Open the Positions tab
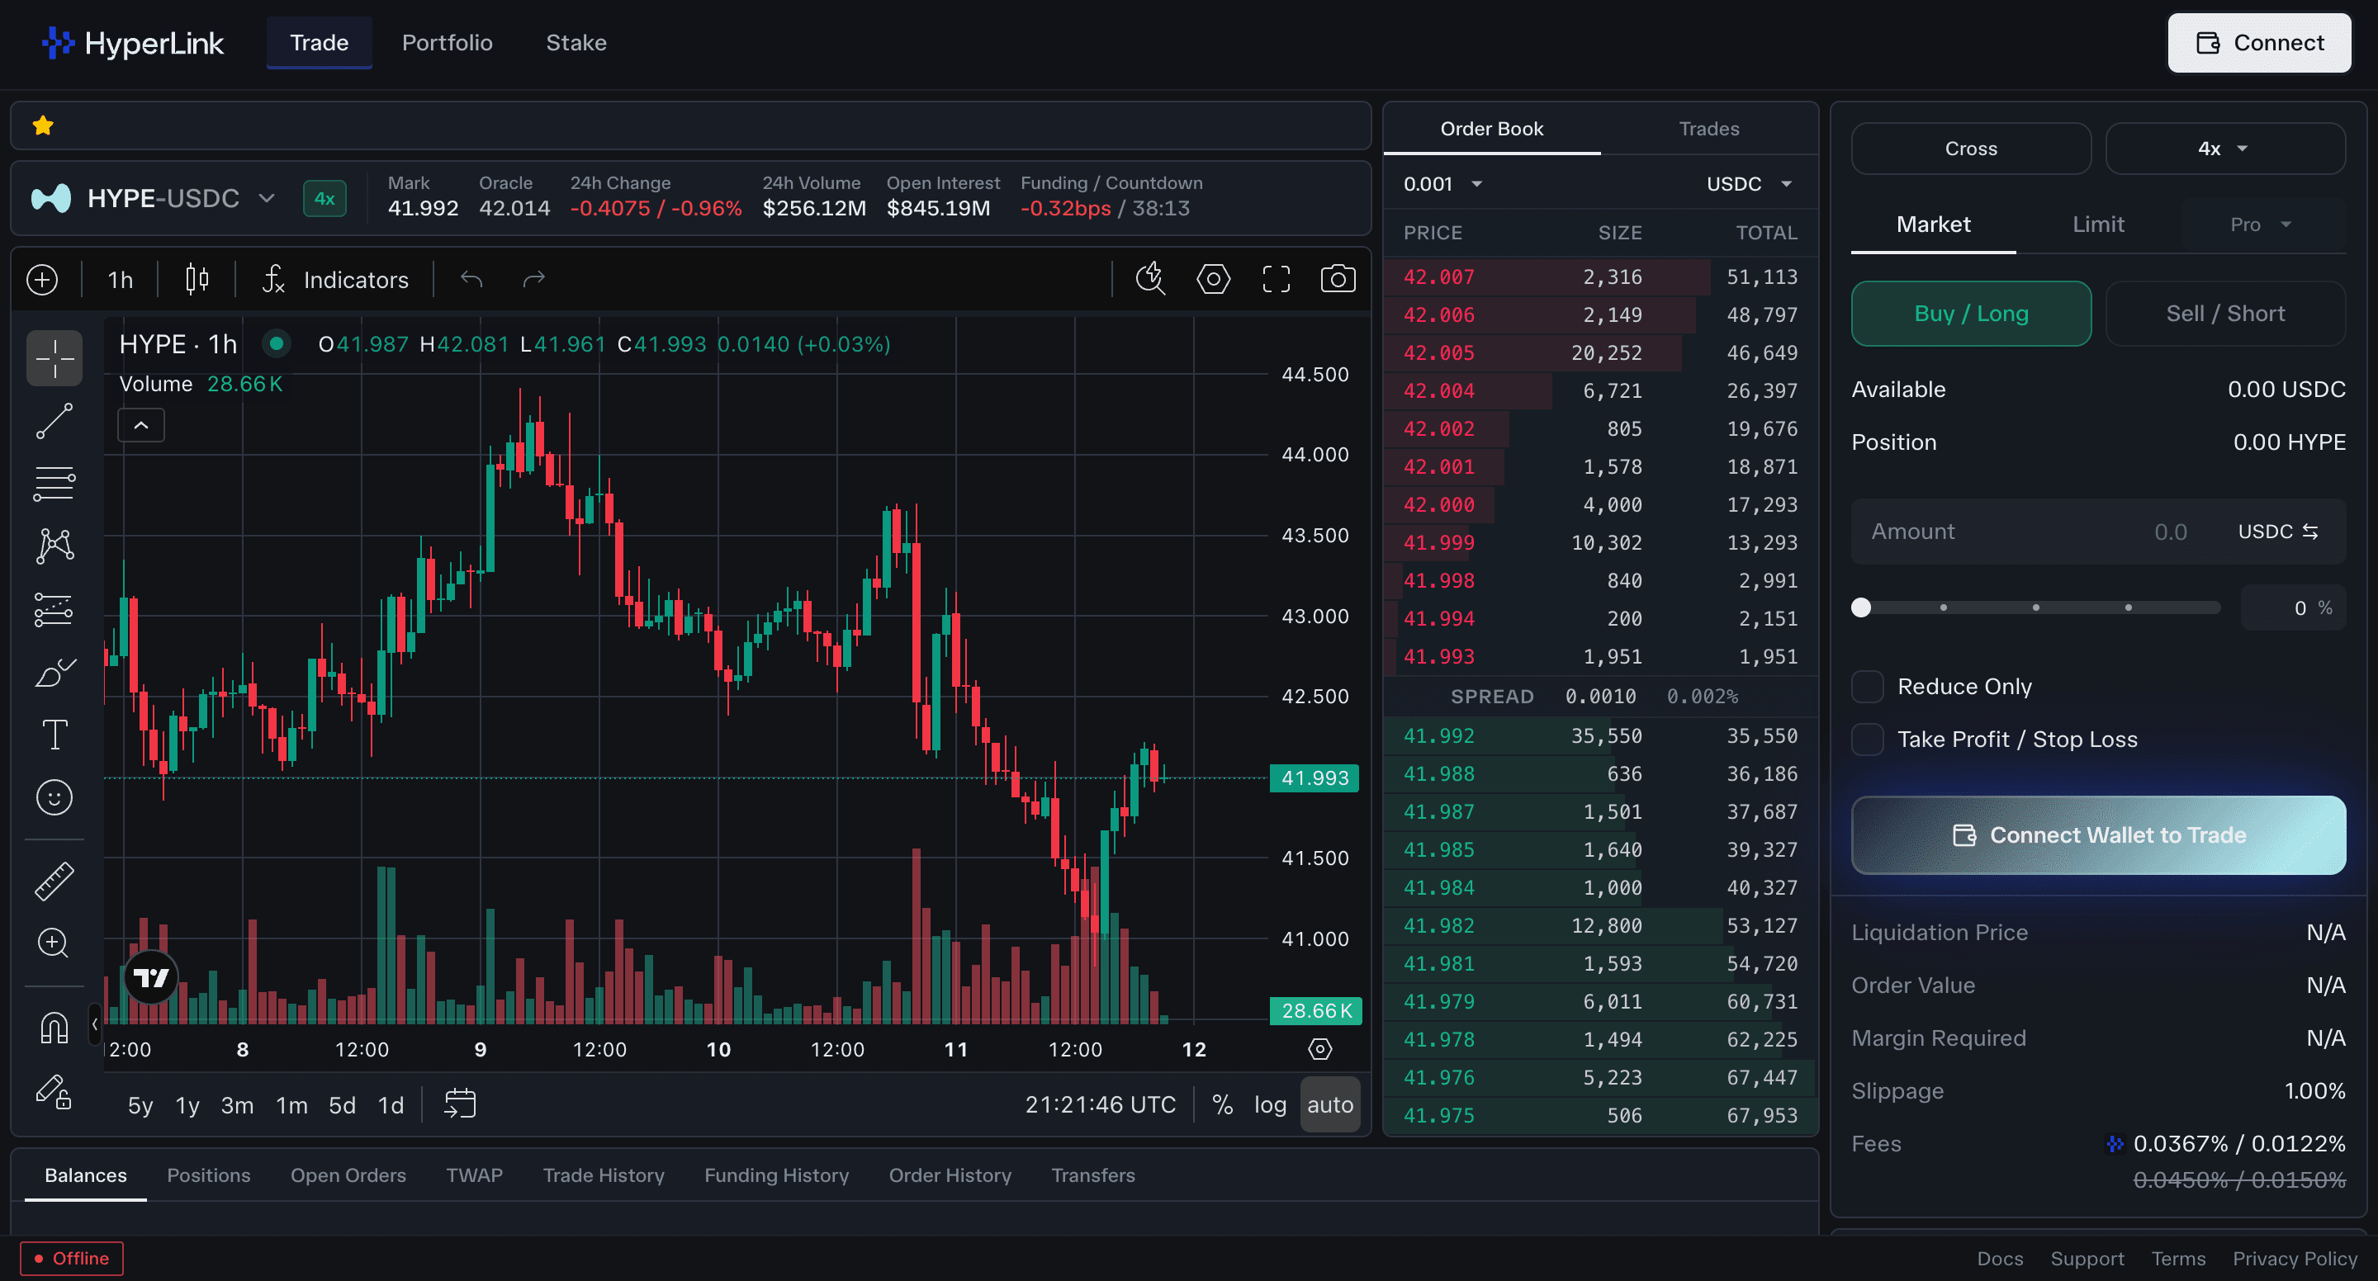 [x=209, y=1175]
